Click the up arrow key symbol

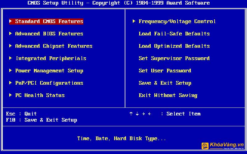[x=131, y=114]
